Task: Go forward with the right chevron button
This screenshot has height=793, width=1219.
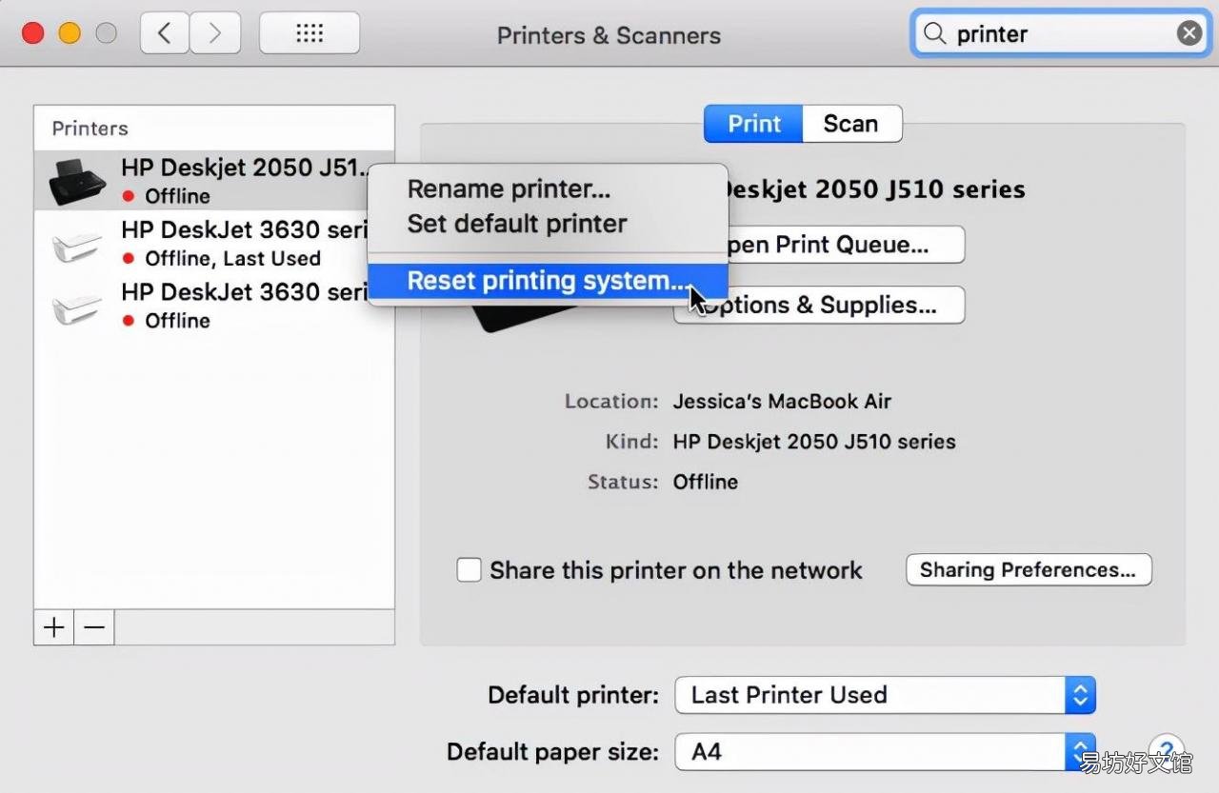Action: [214, 34]
